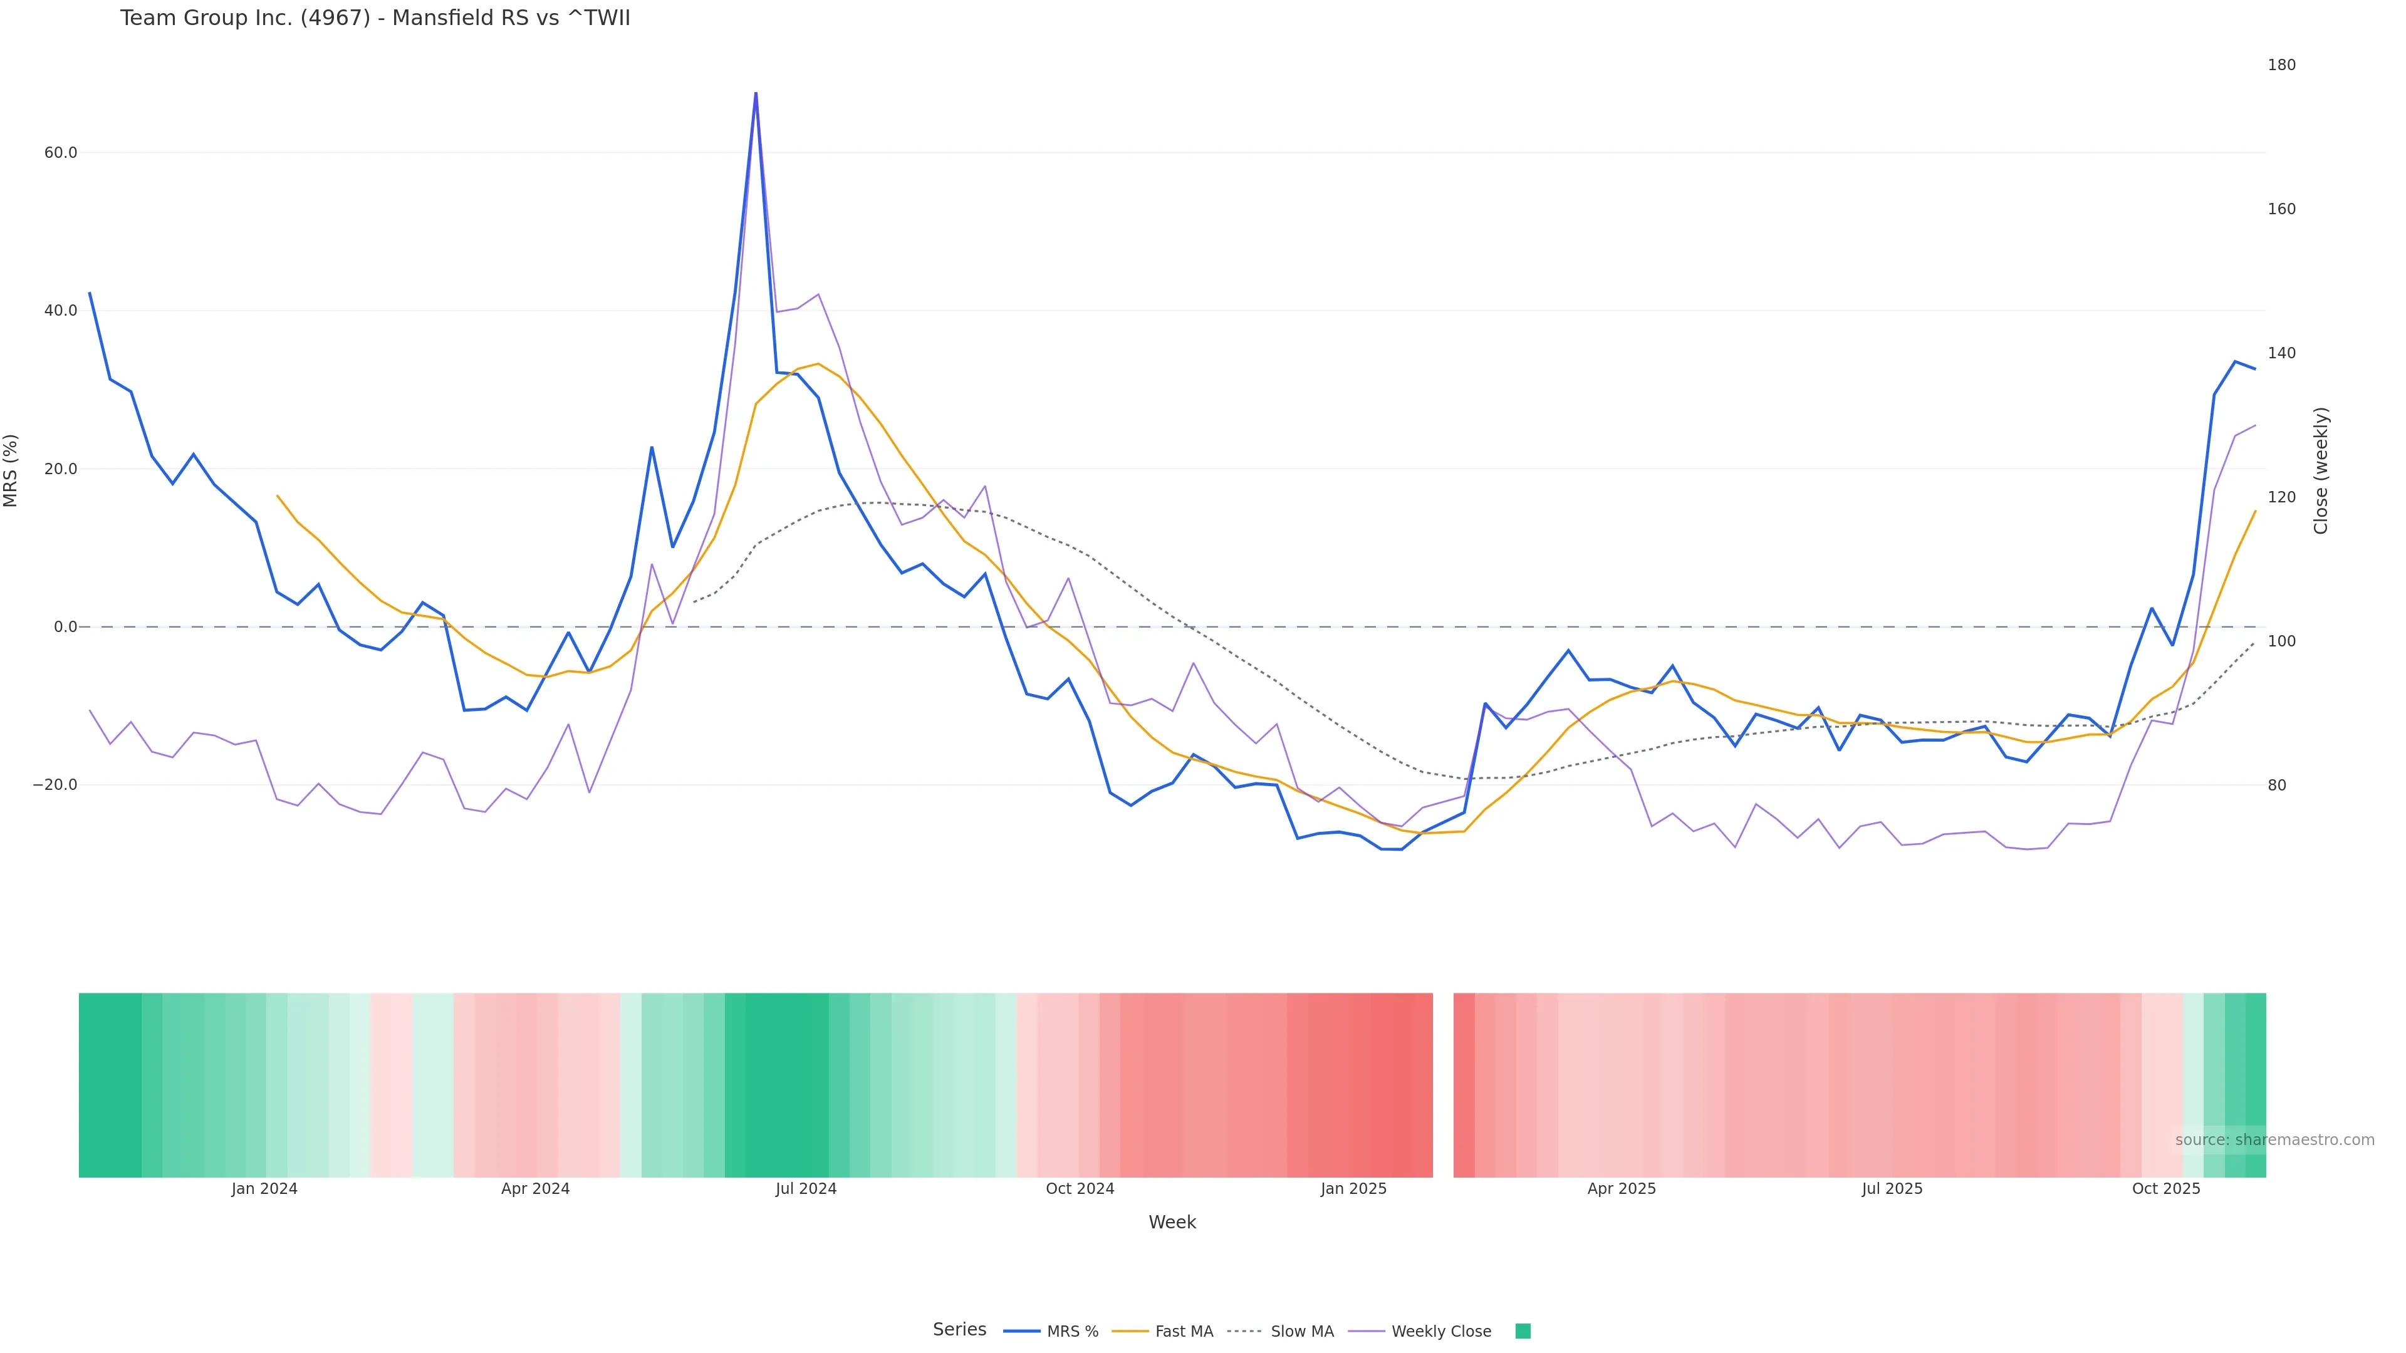Click the purple Weekly Close legend line icon
The image size is (2406, 1353).
click(x=1367, y=1332)
